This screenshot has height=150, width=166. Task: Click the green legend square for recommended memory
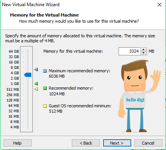click(45, 88)
